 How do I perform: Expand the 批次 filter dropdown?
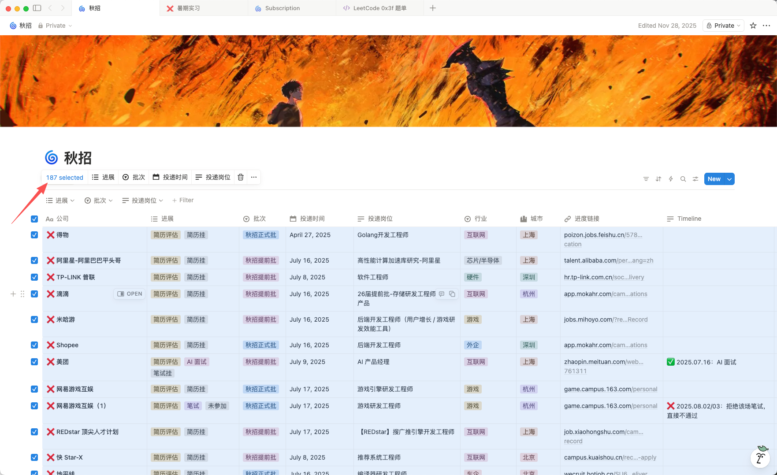tap(99, 200)
